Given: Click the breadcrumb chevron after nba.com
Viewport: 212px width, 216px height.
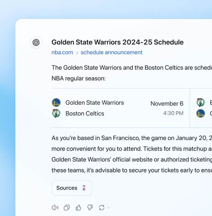Looking at the screenshot, I should [77, 53].
